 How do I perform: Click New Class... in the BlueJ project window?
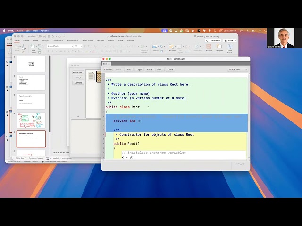78,73
